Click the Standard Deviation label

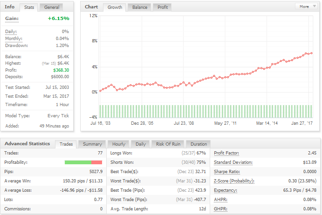233,162
